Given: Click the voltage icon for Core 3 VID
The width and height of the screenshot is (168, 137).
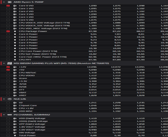Looking at the screenshot, I should pyautogui.click(x=15, y=14).
